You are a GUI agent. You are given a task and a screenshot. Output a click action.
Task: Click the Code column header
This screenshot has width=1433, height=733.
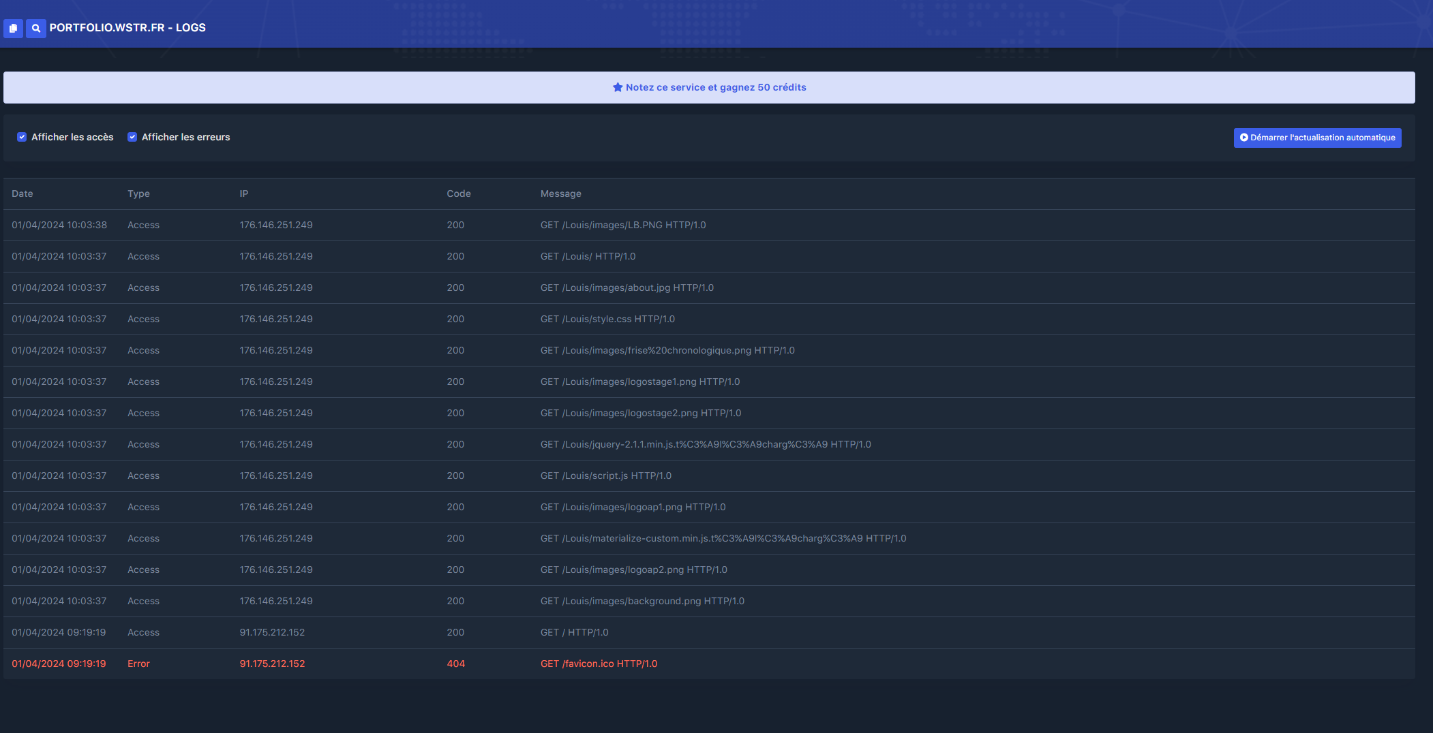(459, 193)
